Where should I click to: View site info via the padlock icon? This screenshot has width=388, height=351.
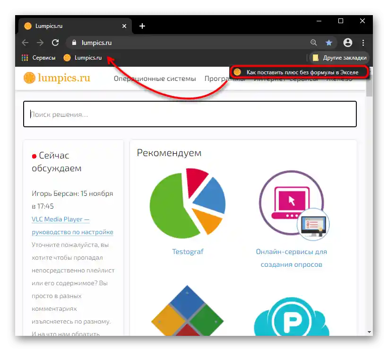coord(74,43)
